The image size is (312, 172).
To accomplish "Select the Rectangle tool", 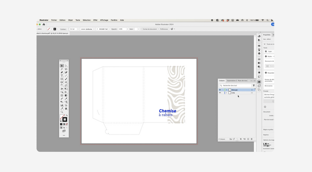I will coord(62,79).
